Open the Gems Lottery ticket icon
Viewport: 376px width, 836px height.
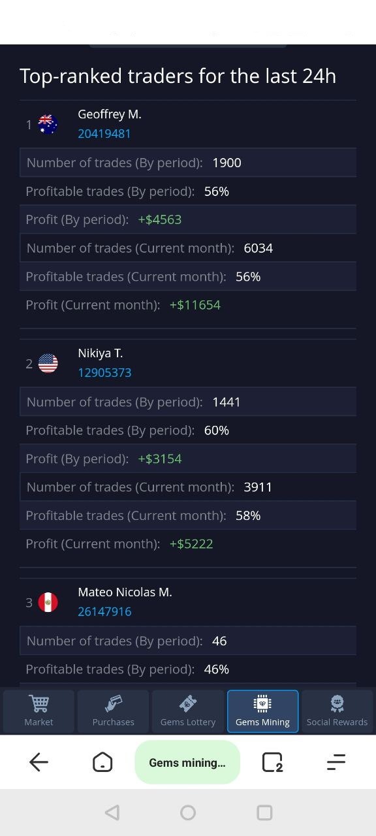[x=188, y=703]
